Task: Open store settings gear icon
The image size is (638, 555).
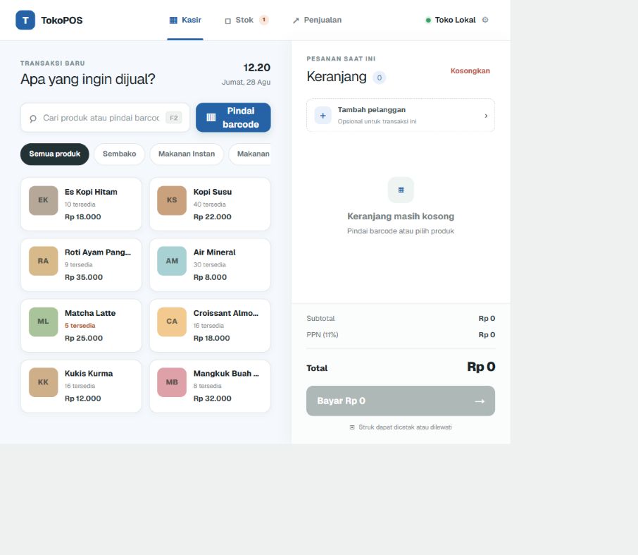Action: point(485,20)
